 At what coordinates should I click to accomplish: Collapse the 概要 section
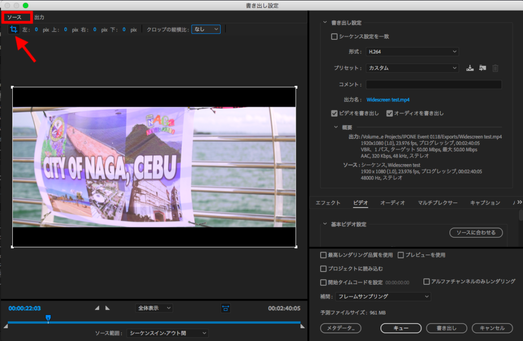coord(336,127)
